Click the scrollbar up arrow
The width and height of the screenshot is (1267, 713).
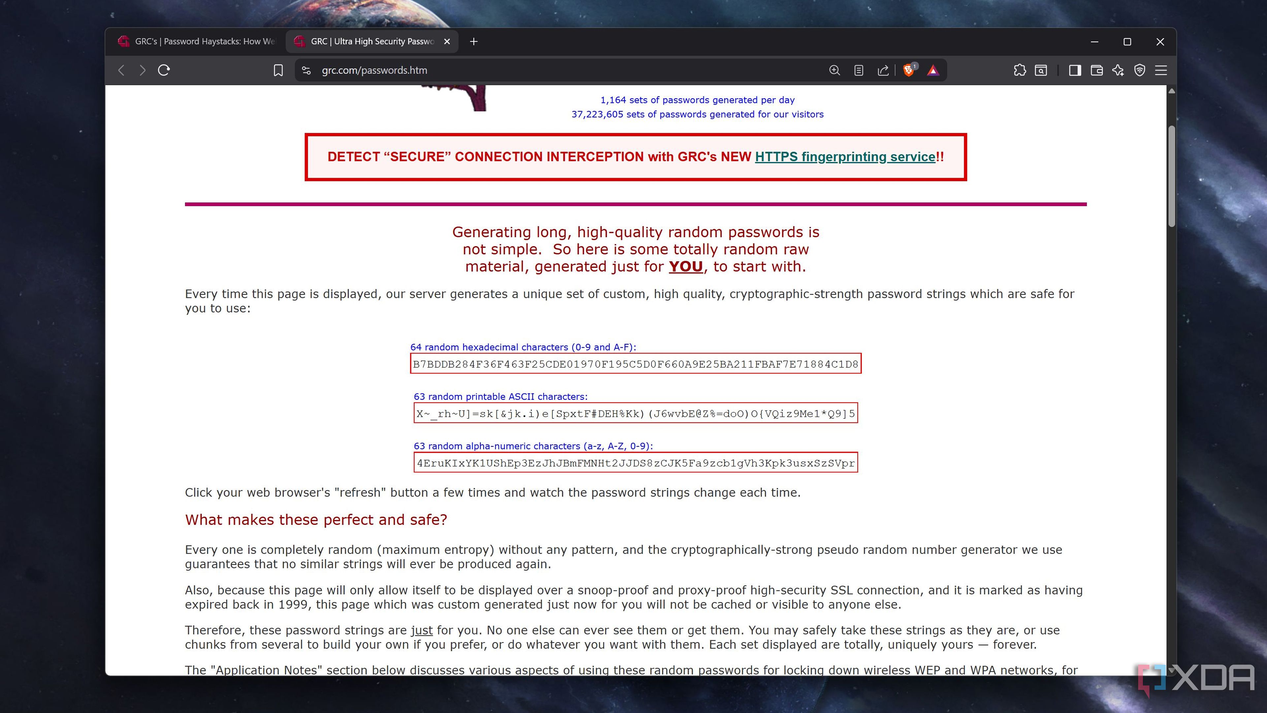(1172, 91)
